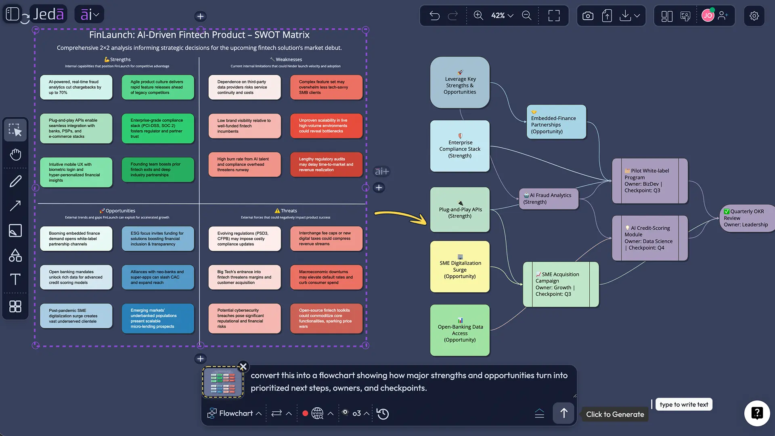This screenshot has height=436, width=775.
Task: Toggle the red recording dot
Action: click(305, 413)
